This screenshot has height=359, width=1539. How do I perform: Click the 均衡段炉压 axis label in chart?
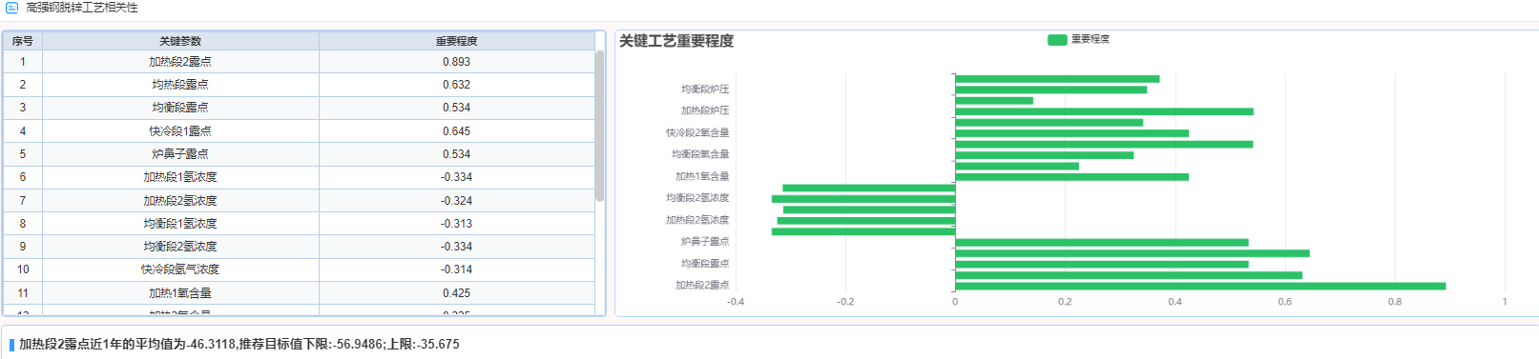click(705, 90)
